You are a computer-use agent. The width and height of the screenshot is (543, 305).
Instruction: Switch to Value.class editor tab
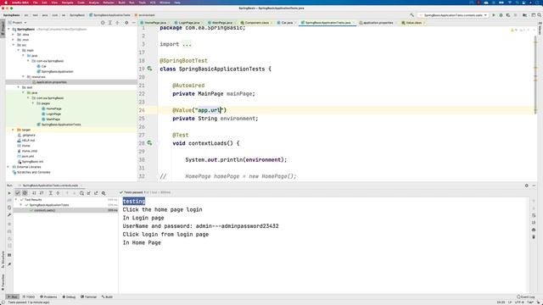(412, 23)
